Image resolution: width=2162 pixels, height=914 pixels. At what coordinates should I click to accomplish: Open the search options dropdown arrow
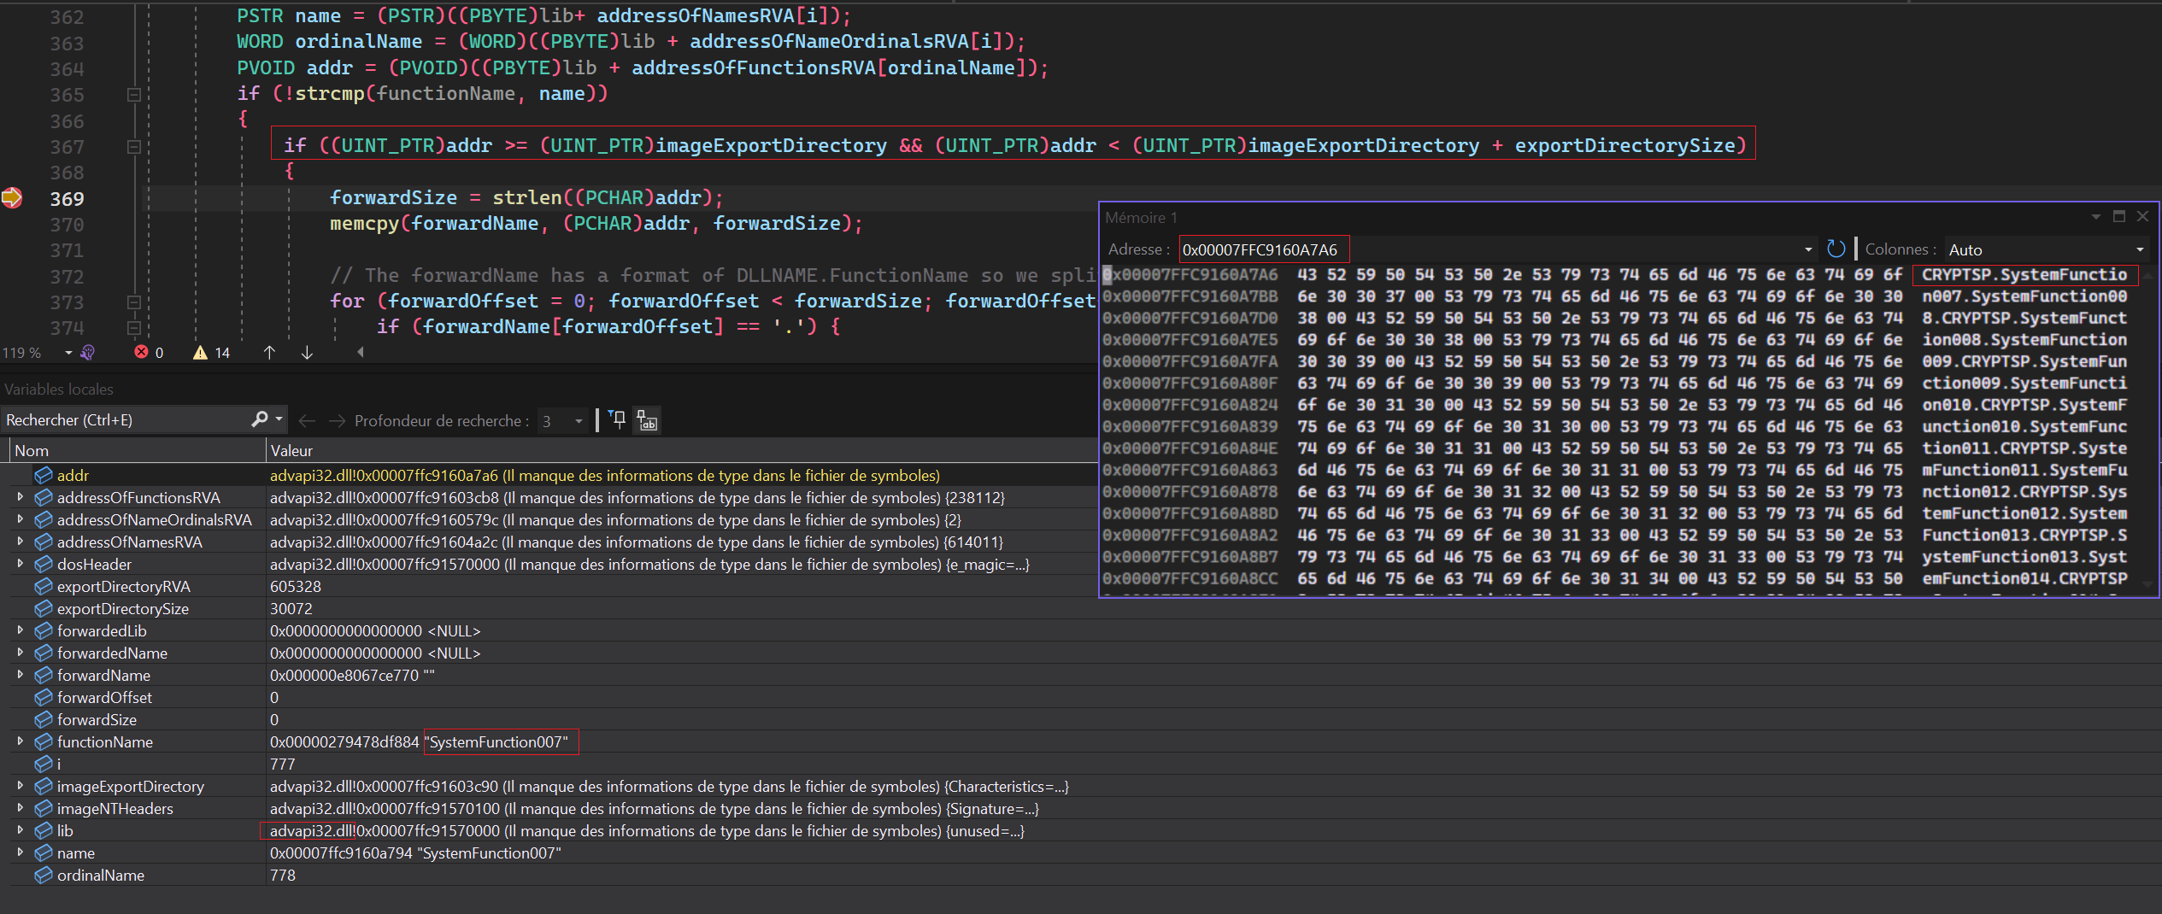pyautogui.click(x=279, y=419)
